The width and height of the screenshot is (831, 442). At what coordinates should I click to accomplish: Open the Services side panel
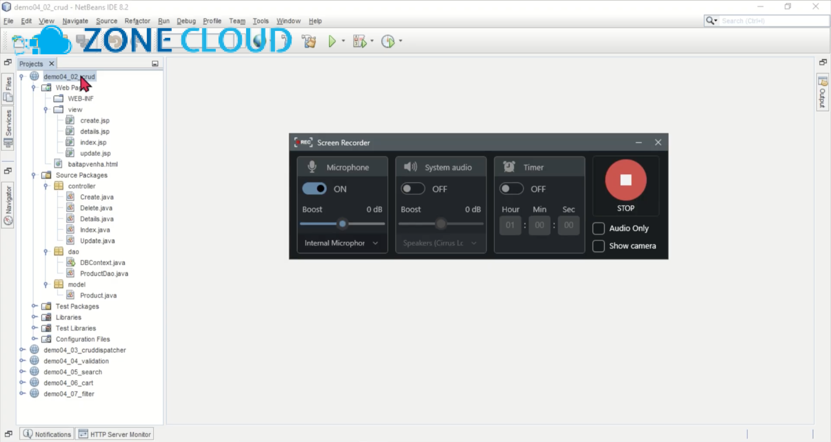(8, 129)
